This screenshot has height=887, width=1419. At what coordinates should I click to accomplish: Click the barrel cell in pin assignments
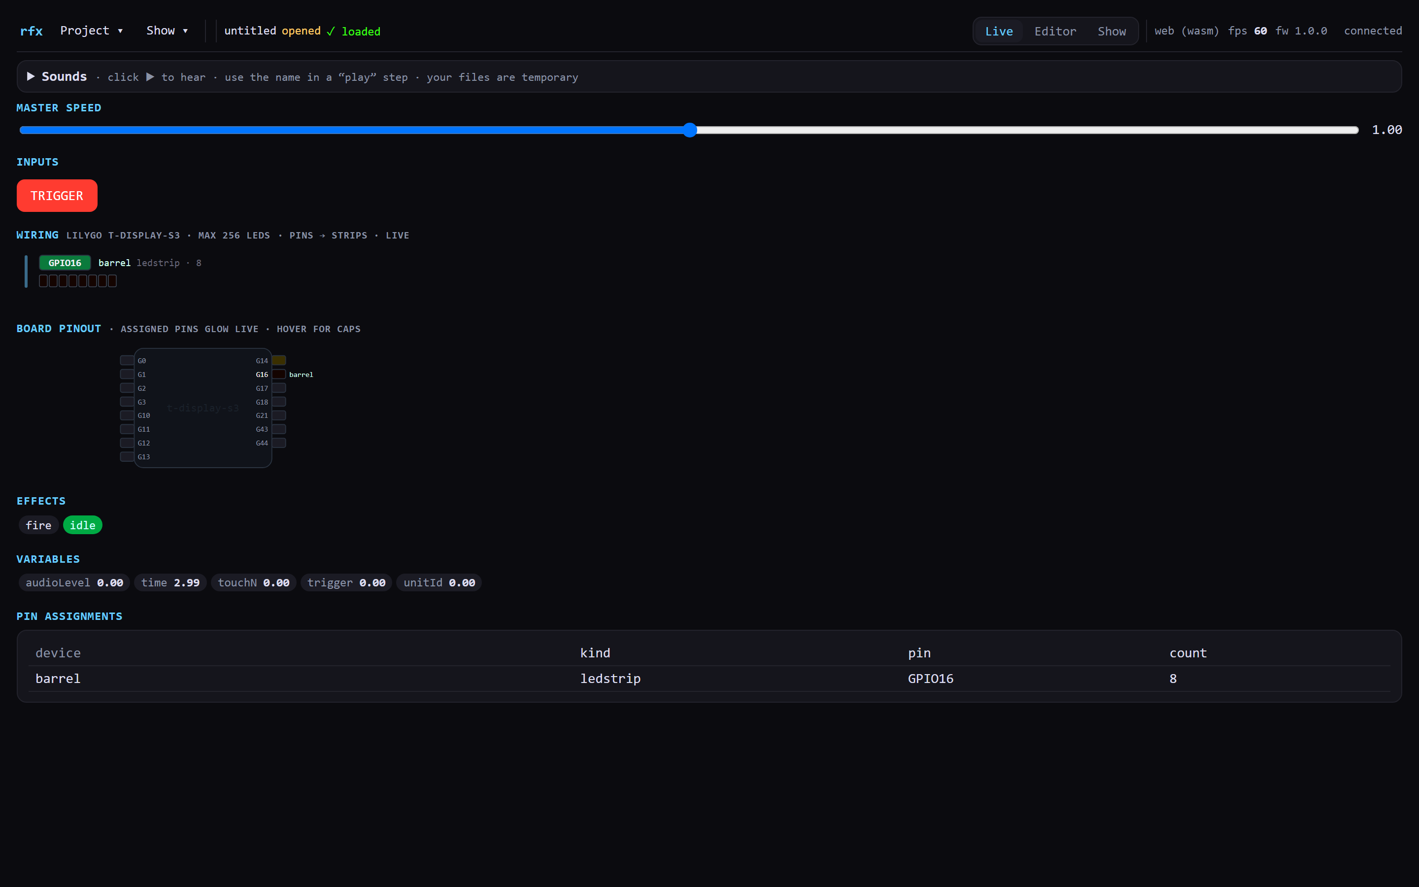(x=58, y=679)
